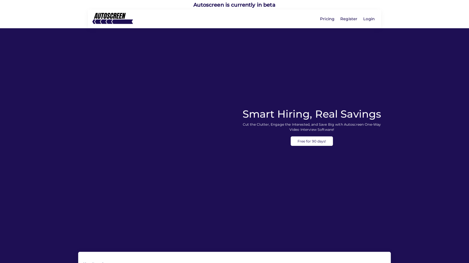The height and width of the screenshot is (263, 469).
Task: Open the Login page
Action: [369, 19]
